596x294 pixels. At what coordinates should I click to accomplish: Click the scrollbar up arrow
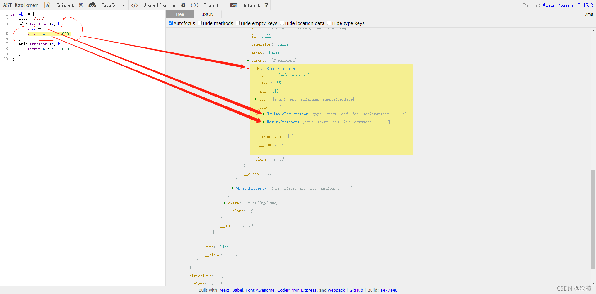pos(593,30)
